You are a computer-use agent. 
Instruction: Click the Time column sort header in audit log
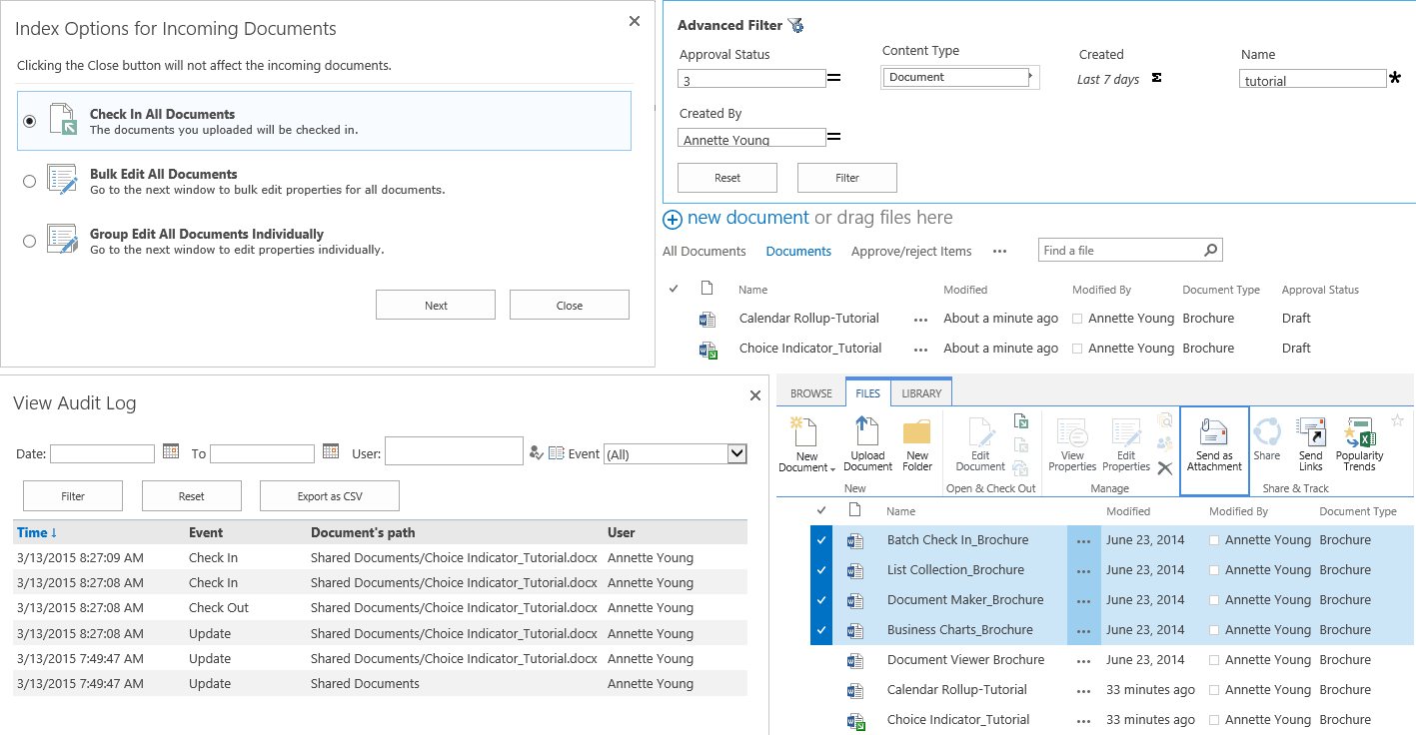pos(37,532)
